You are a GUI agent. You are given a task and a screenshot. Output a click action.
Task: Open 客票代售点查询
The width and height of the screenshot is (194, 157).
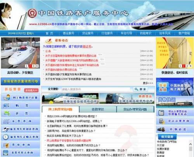click(22, 153)
